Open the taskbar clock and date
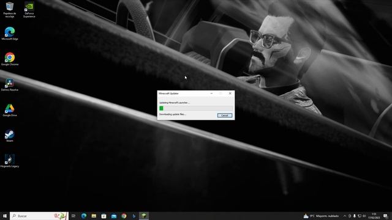Image resolution: width=392 pixels, height=220 pixels. (374, 216)
